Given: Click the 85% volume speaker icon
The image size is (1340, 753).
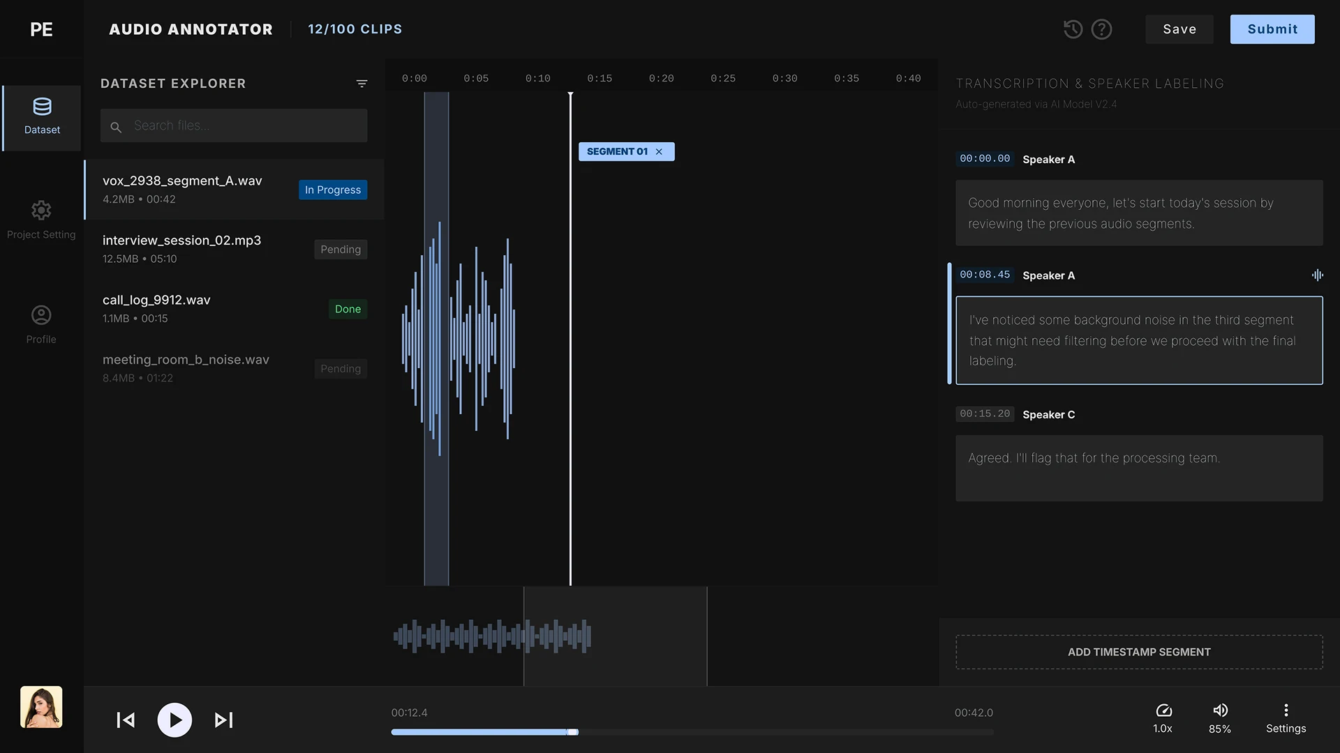Looking at the screenshot, I should 1220,710.
